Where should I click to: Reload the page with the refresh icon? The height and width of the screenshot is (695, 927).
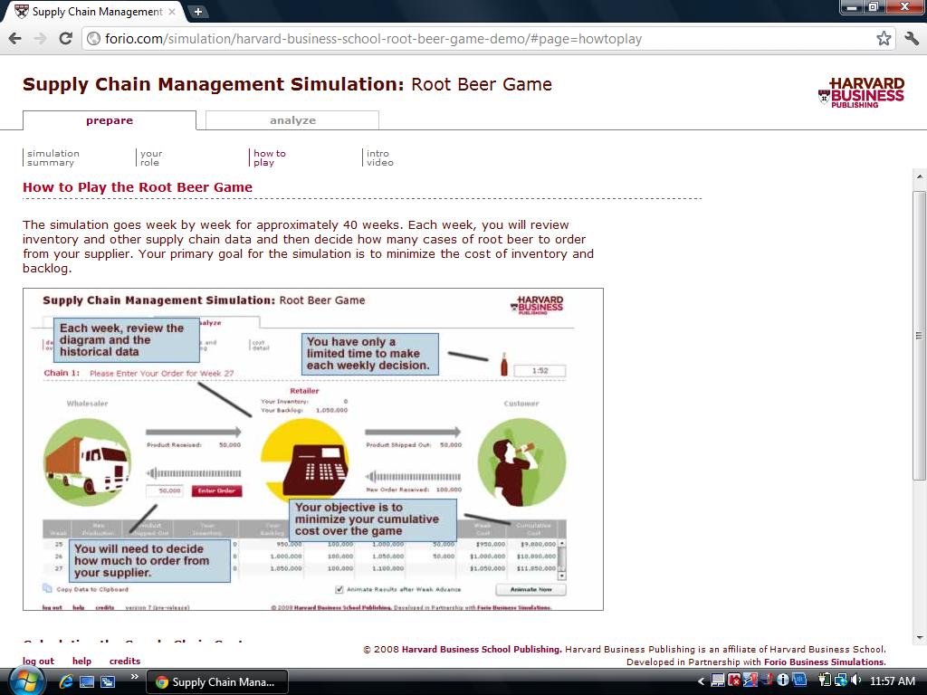coord(65,39)
